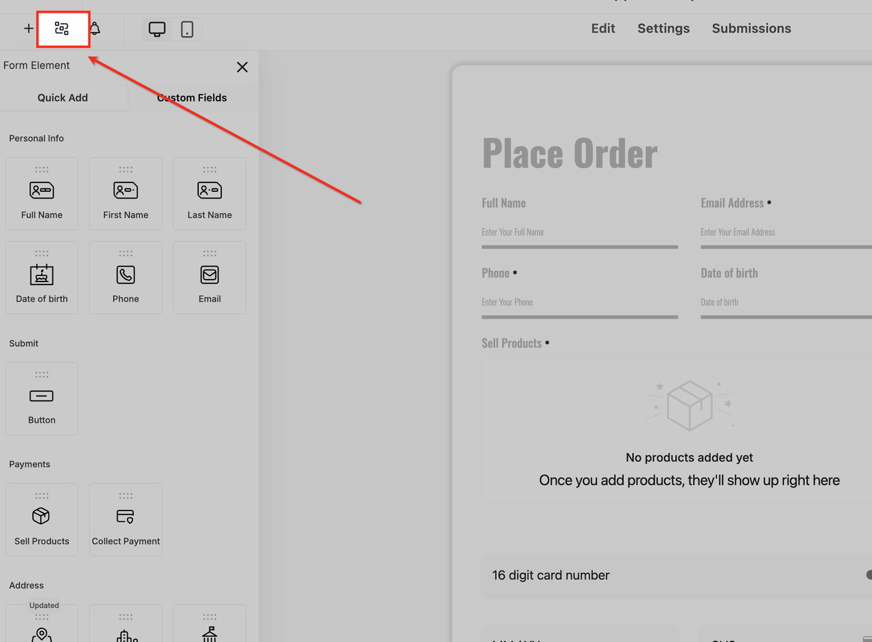
Task: Click the Enter Your Phone input field
Action: (x=580, y=304)
